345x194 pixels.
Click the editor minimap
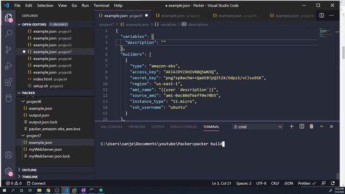coord(326,33)
